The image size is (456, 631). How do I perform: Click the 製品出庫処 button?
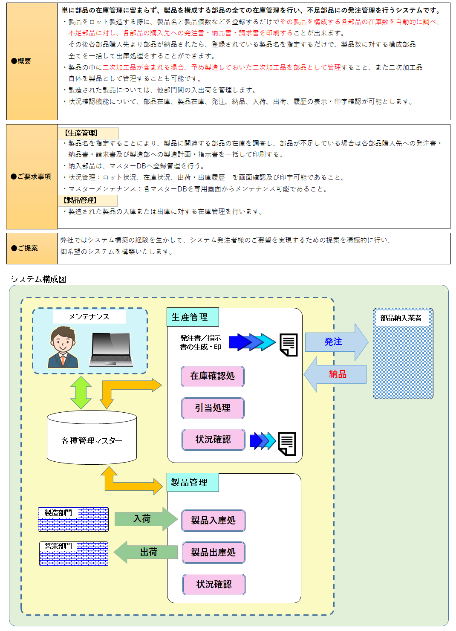[x=214, y=553]
